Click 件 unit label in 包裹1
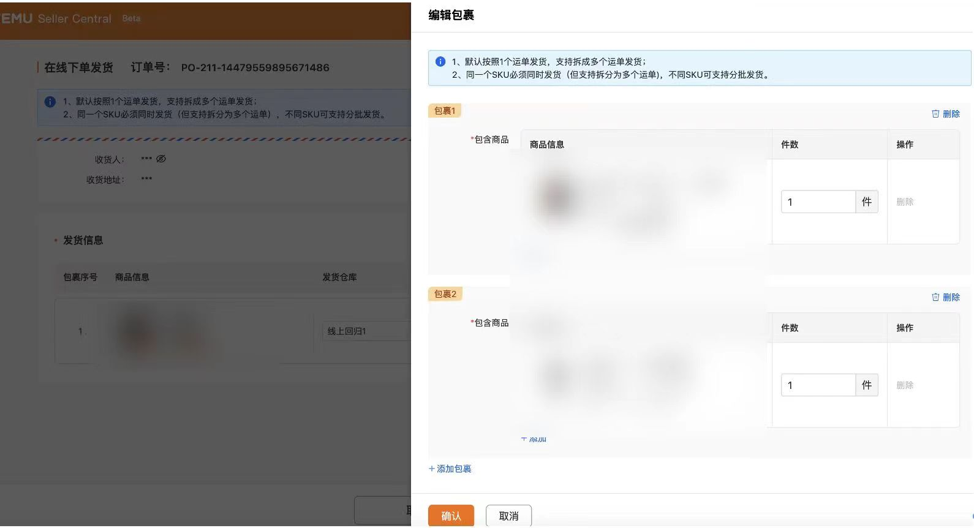 pyautogui.click(x=867, y=202)
